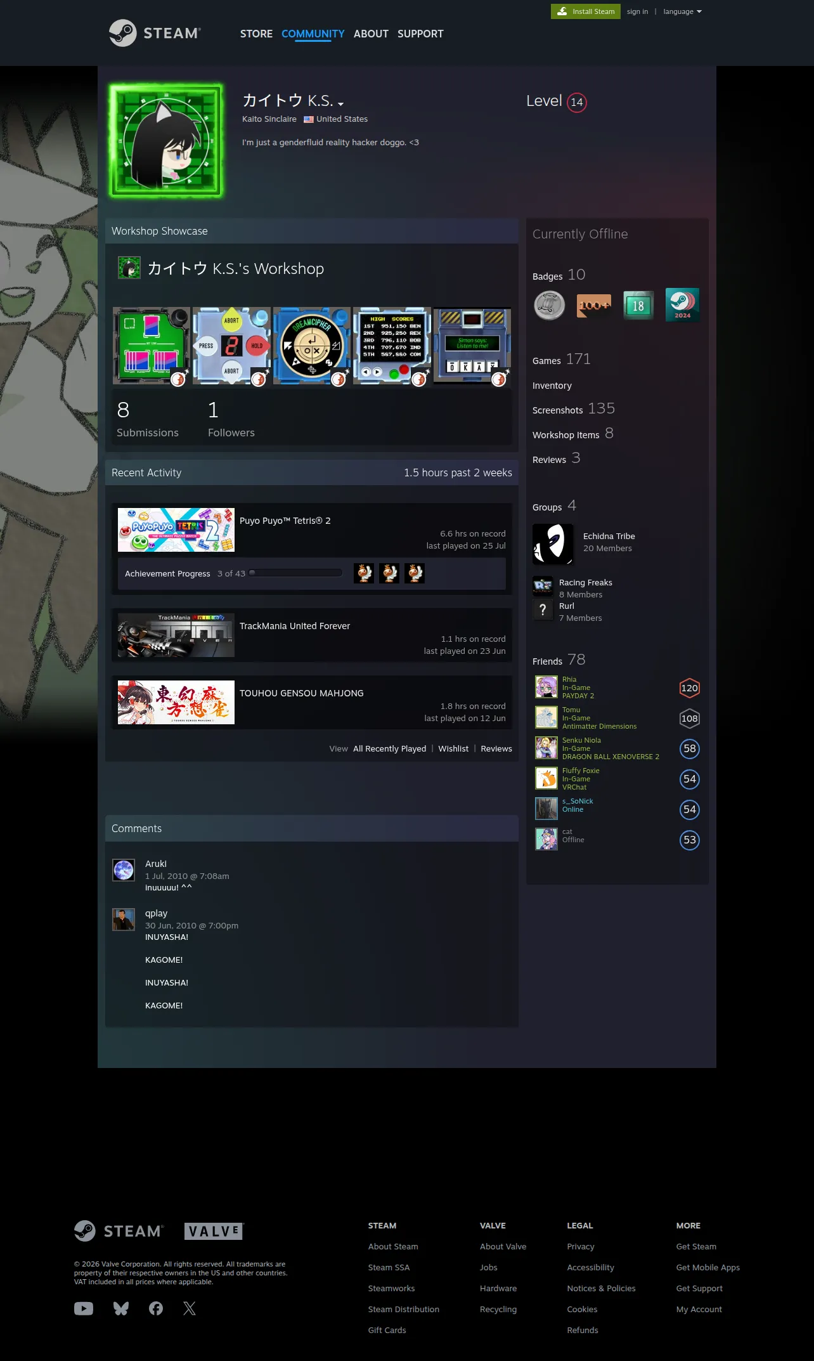
Task: Open cat's friend avatar
Action: 546,839
